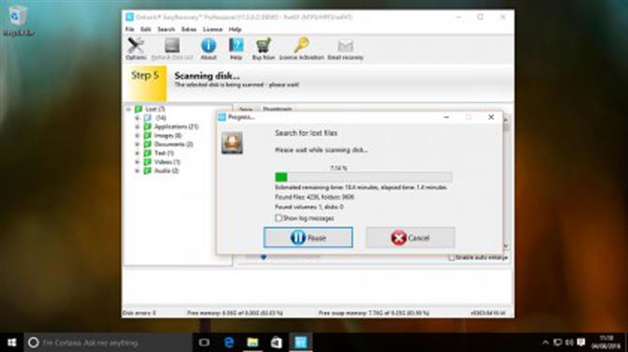Open the License menu
The width and height of the screenshot is (628, 352).
(x=213, y=29)
